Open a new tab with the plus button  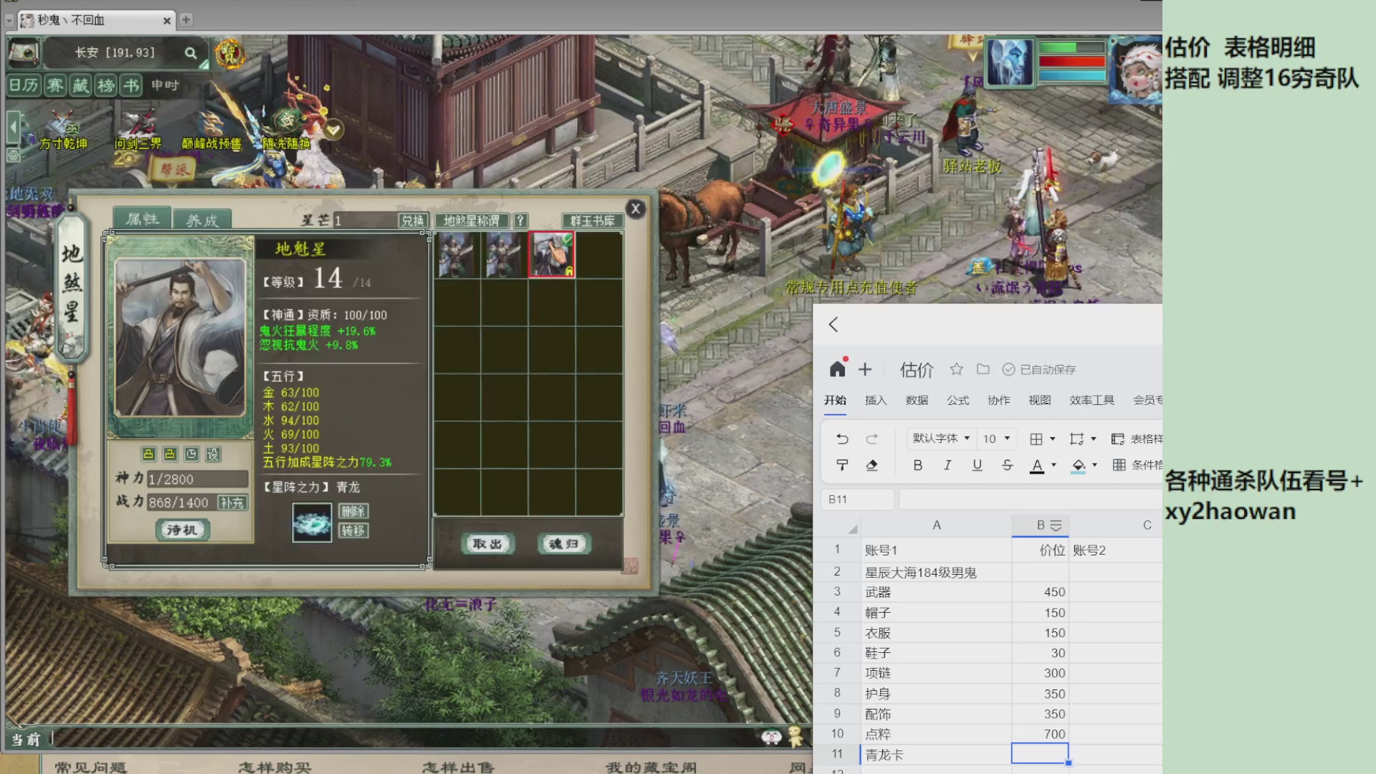click(x=186, y=19)
